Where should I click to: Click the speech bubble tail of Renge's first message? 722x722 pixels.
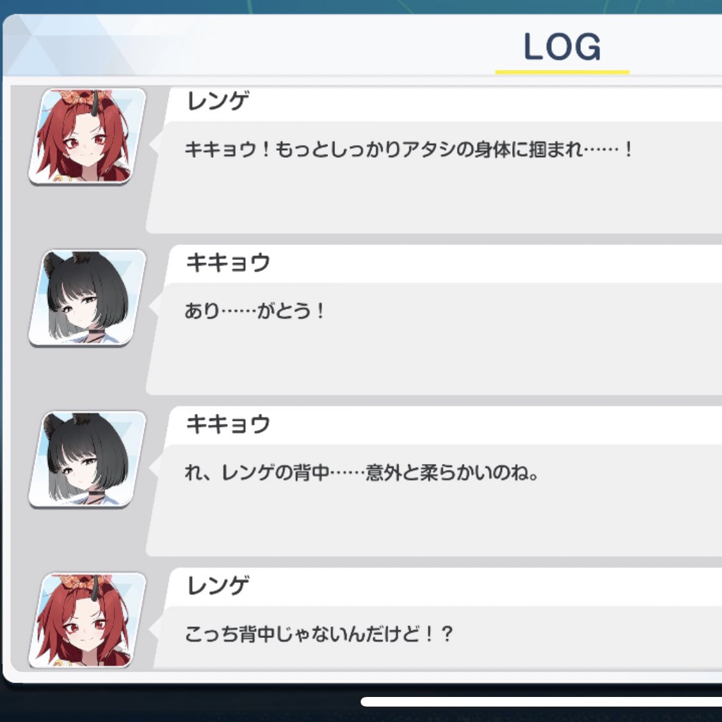click(x=156, y=142)
